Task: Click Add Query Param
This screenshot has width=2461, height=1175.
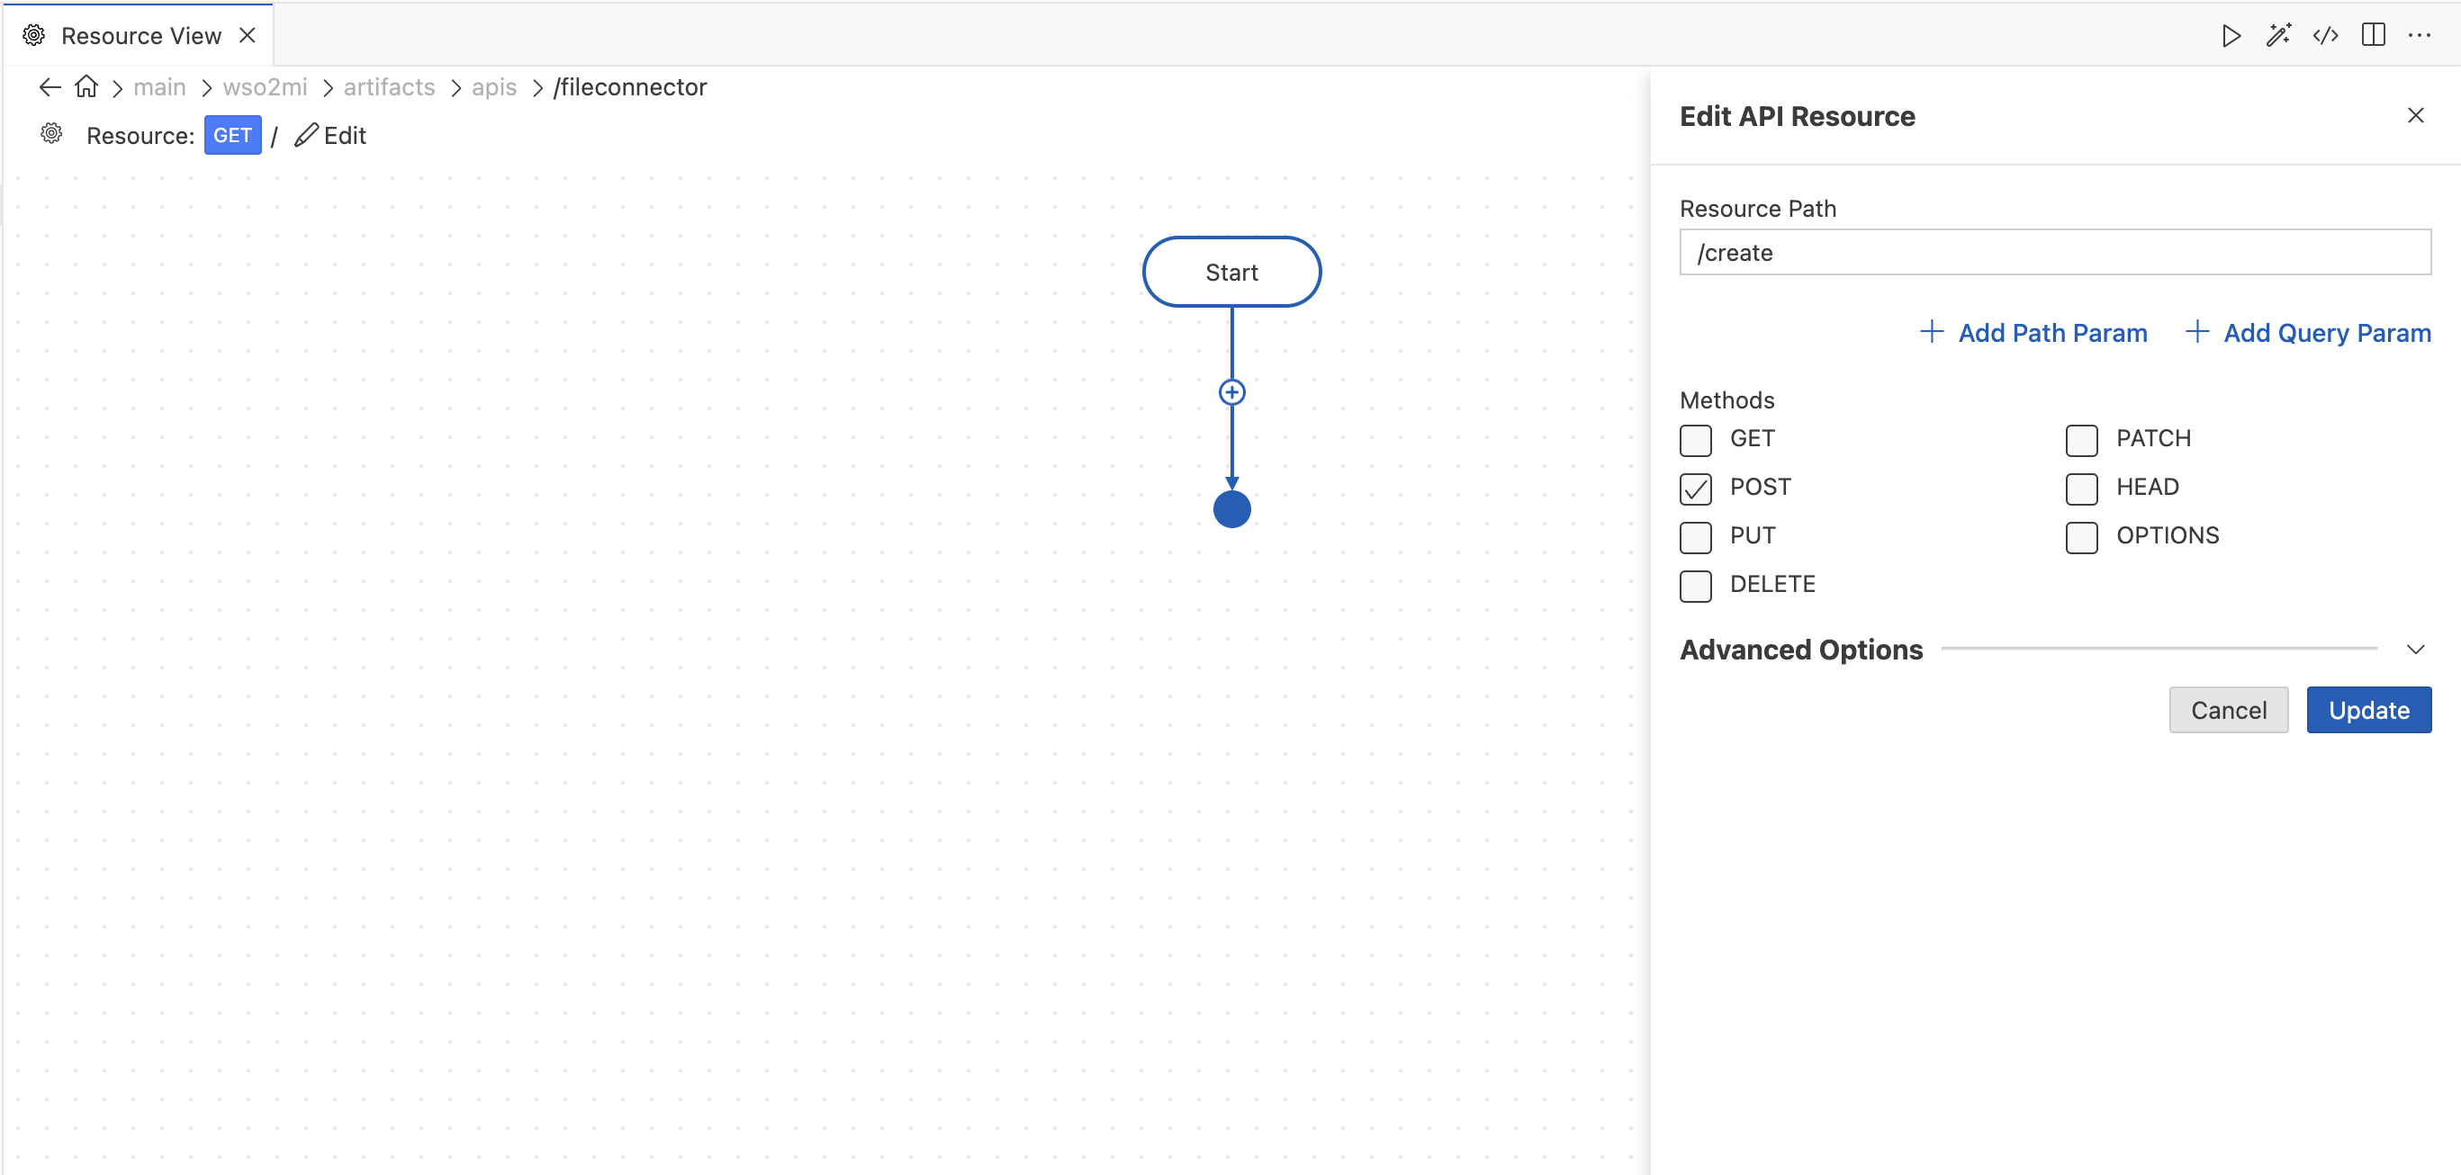Action: pos(2307,332)
